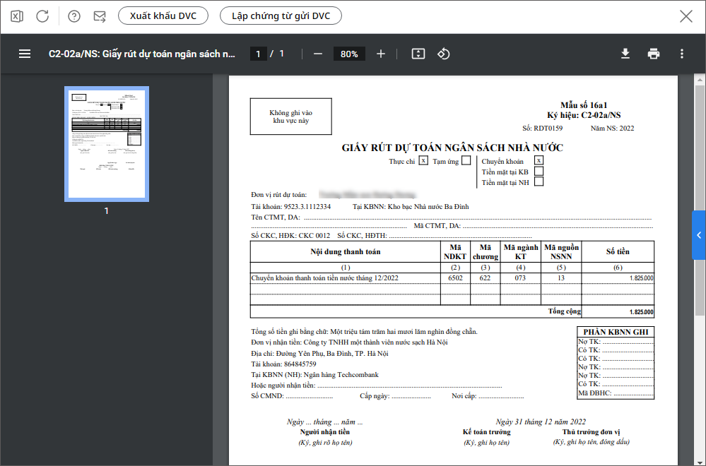Click the page number input field
The height and width of the screenshot is (466, 706).
[x=258, y=54]
